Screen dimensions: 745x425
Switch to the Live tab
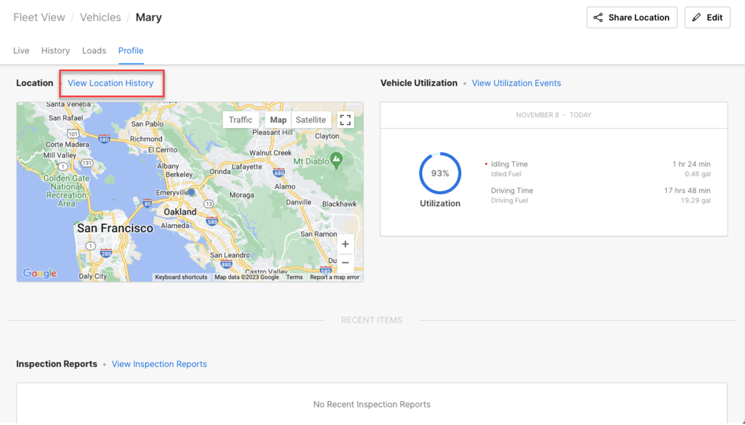pyautogui.click(x=21, y=50)
